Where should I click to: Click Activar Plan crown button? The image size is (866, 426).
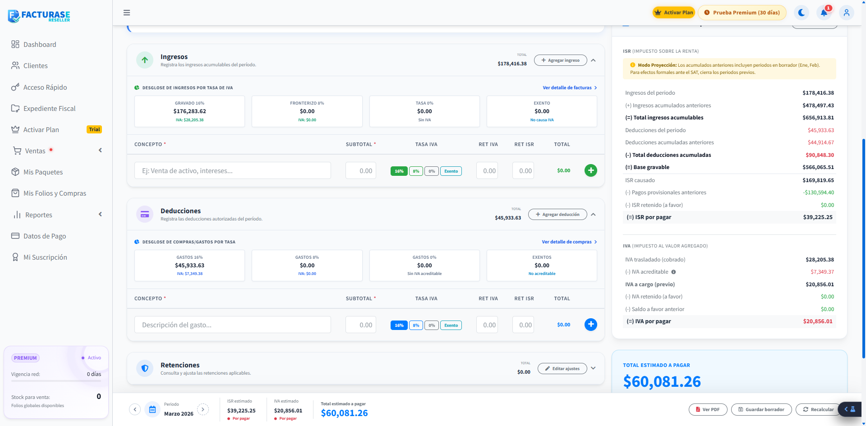pyautogui.click(x=674, y=13)
